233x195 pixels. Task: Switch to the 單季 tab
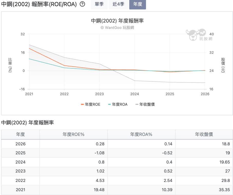[99, 4]
